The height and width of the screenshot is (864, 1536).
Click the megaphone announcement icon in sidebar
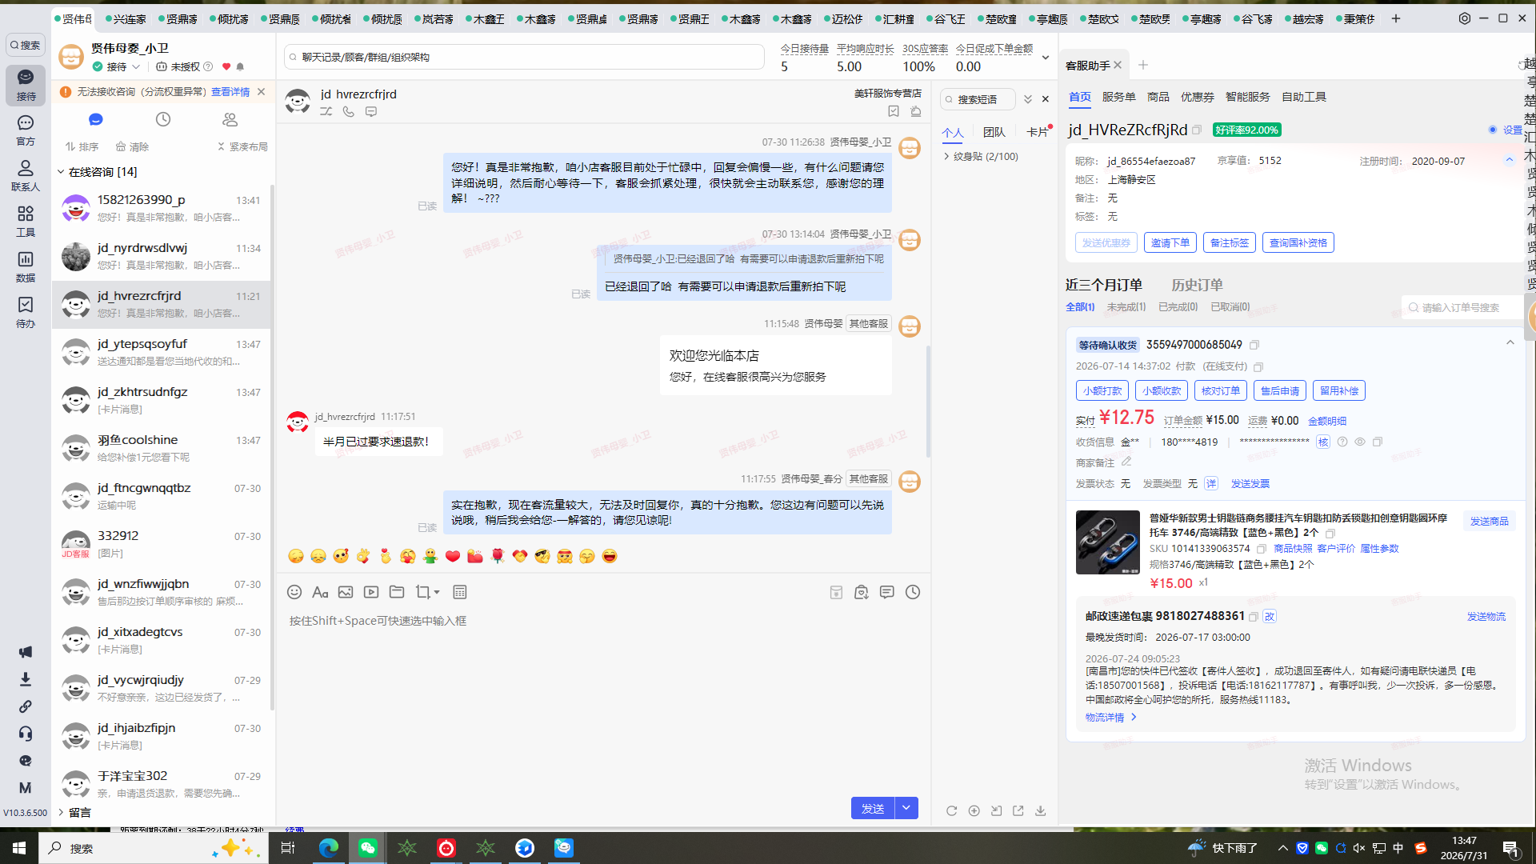point(26,652)
